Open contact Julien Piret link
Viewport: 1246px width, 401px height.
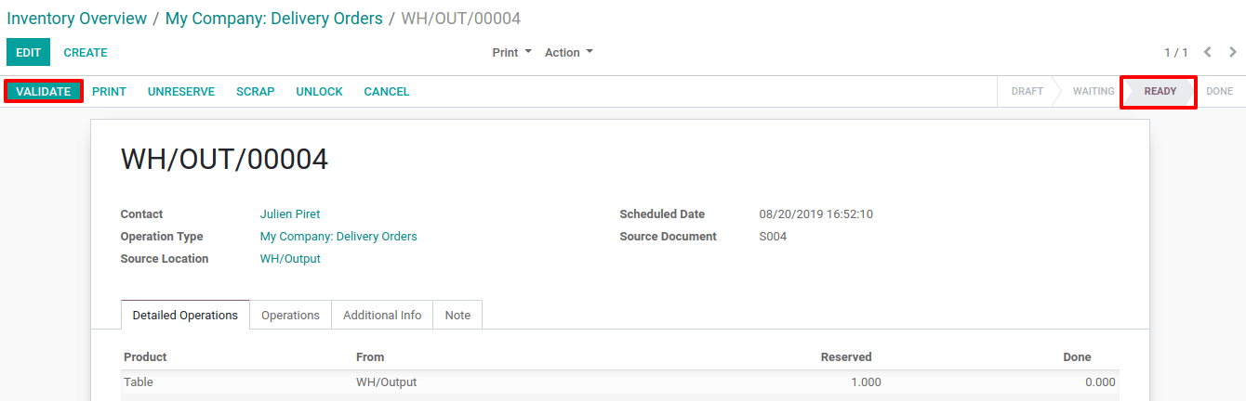pyautogui.click(x=290, y=214)
